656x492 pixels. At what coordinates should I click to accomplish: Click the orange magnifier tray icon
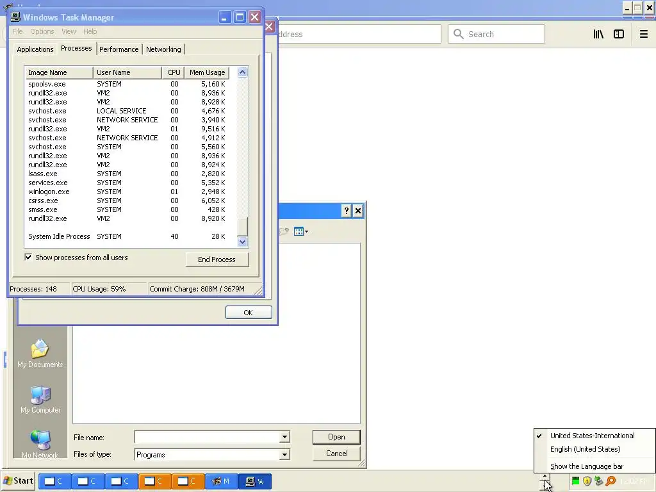click(611, 481)
